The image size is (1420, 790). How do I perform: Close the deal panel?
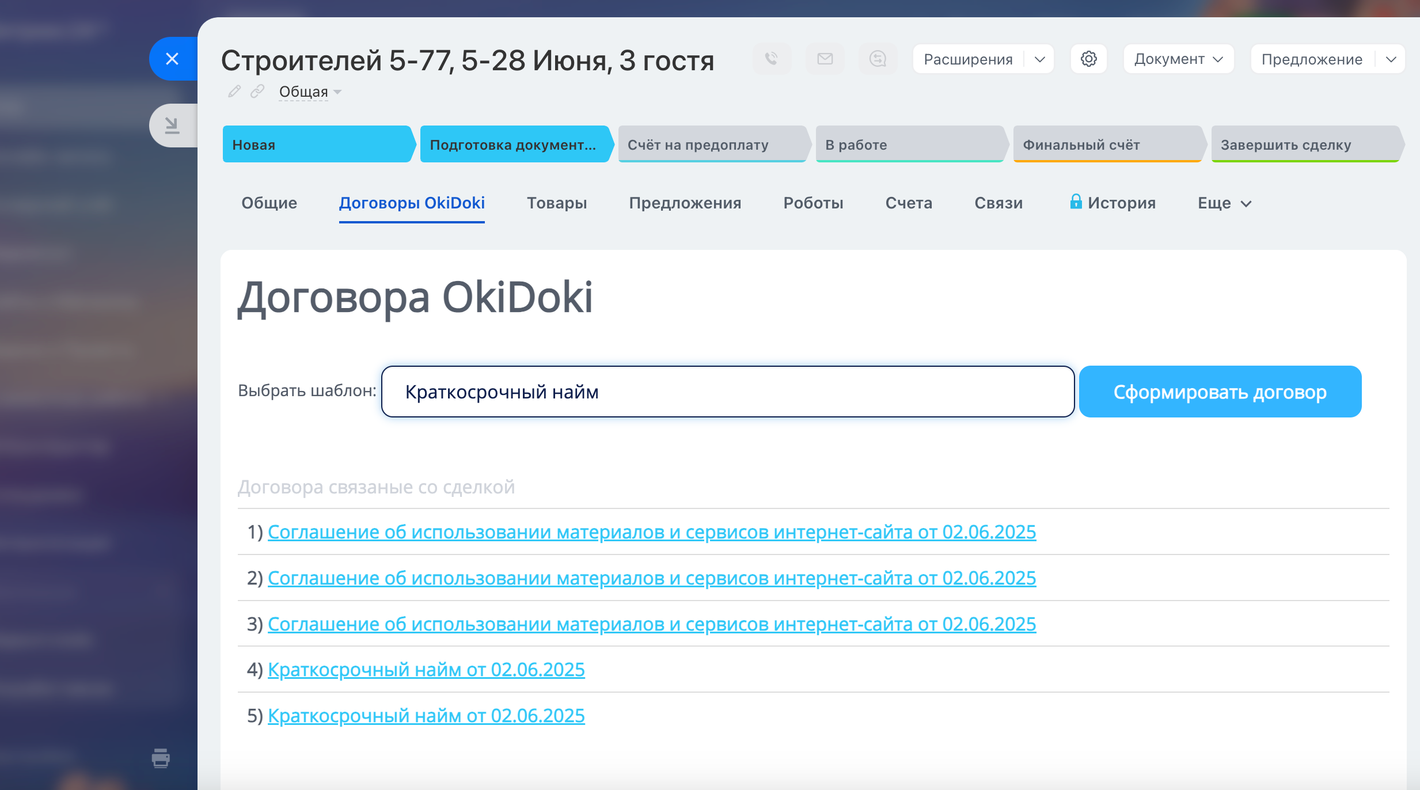click(x=172, y=59)
